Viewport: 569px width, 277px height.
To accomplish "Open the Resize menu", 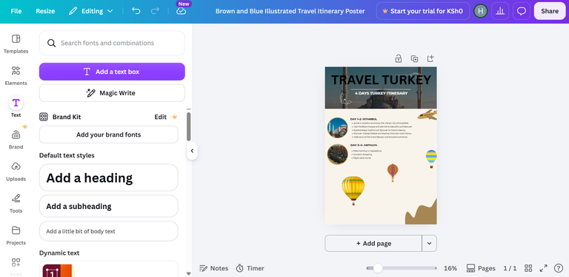I will pyautogui.click(x=45, y=11).
